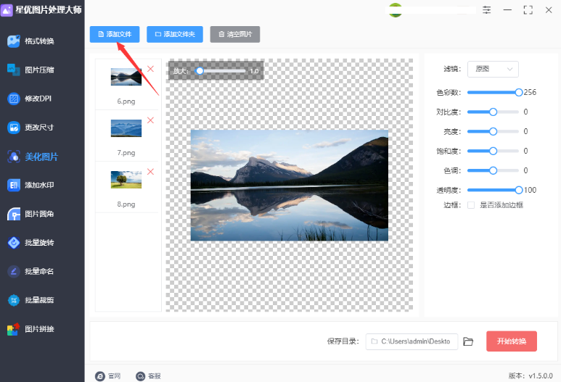Select the 6.png thumbnail

126,77
